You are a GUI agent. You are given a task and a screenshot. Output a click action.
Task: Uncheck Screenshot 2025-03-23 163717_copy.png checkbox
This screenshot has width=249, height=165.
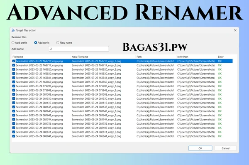click(14, 65)
